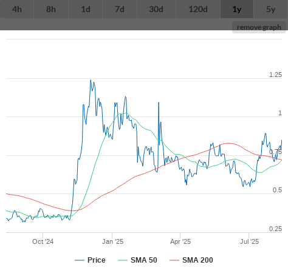Click the Oct '24 axis label
The height and width of the screenshot is (276, 288).
pos(43,241)
